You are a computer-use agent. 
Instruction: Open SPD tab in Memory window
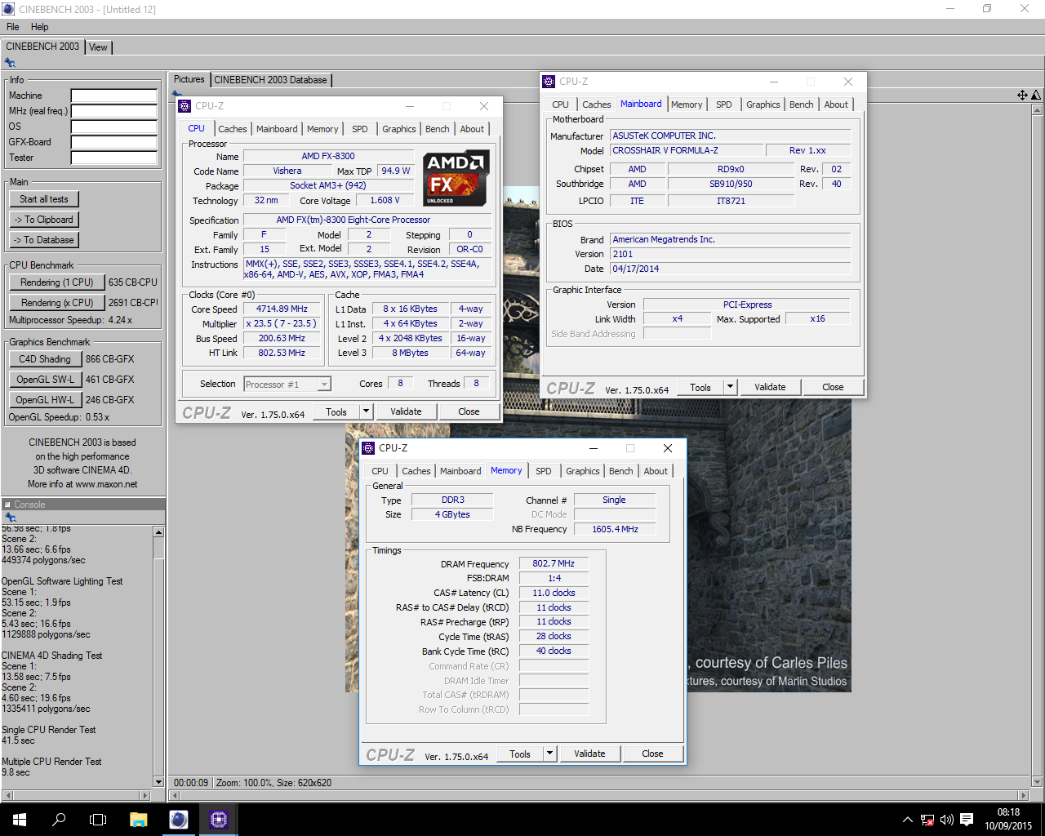point(544,471)
